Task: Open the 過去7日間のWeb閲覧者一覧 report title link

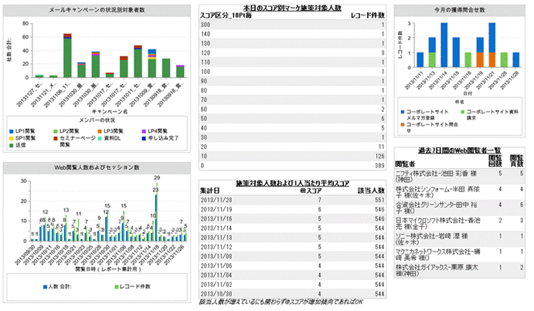Action: [x=459, y=150]
